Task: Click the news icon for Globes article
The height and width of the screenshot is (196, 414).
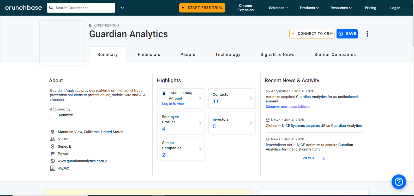Action: pos(268,120)
